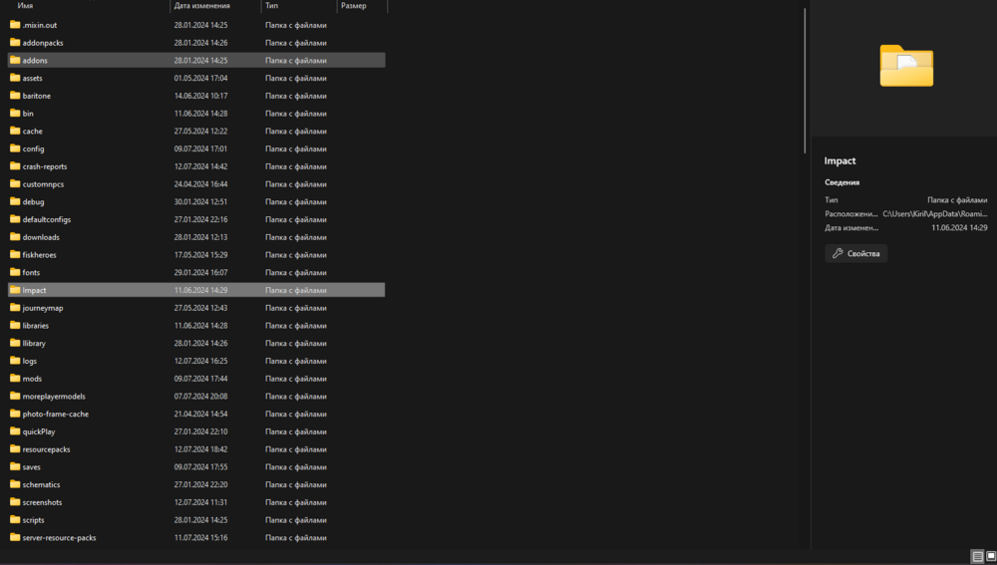
Task: Click the mods folder icon
Action: 15,378
